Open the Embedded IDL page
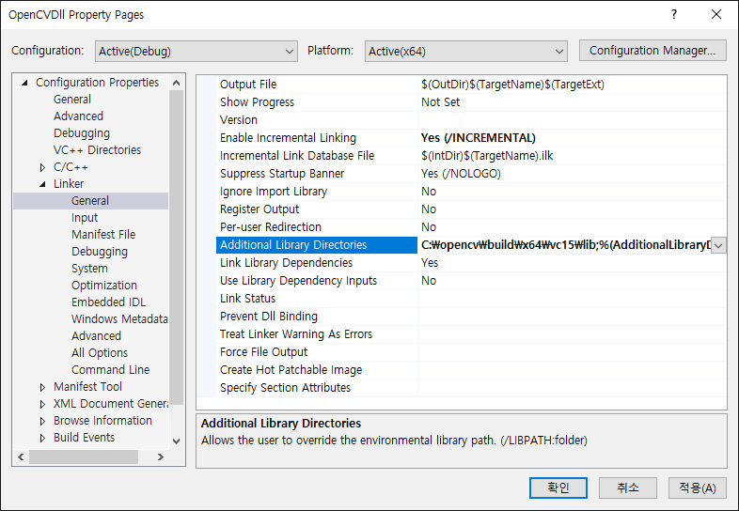This screenshot has width=739, height=511. (109, 302)
